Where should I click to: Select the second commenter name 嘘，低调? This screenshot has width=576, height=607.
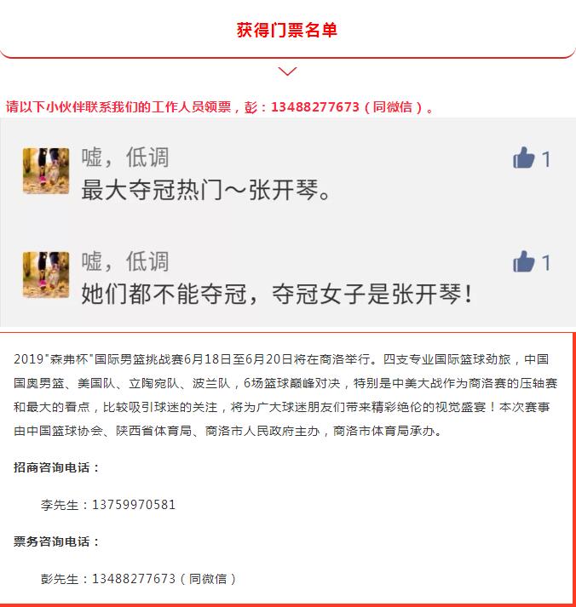tap(125, 261)
